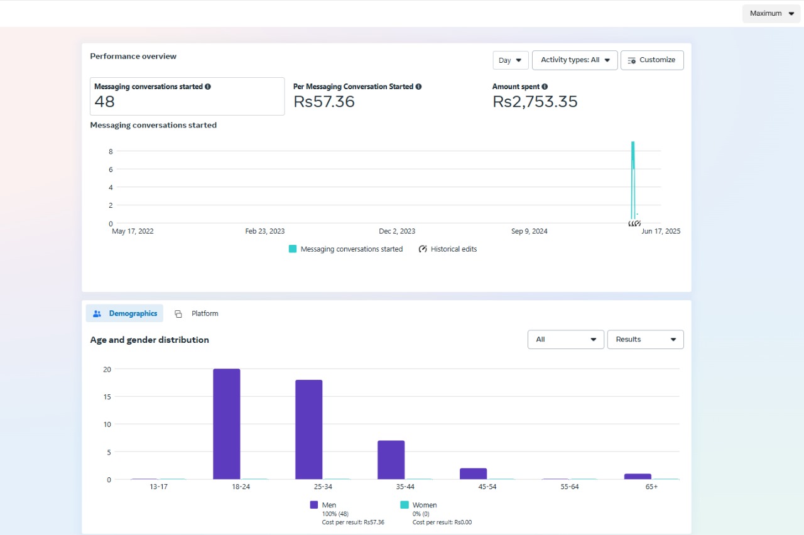
Task: Toggle the Men series in legend
Action: click(329, 505)
